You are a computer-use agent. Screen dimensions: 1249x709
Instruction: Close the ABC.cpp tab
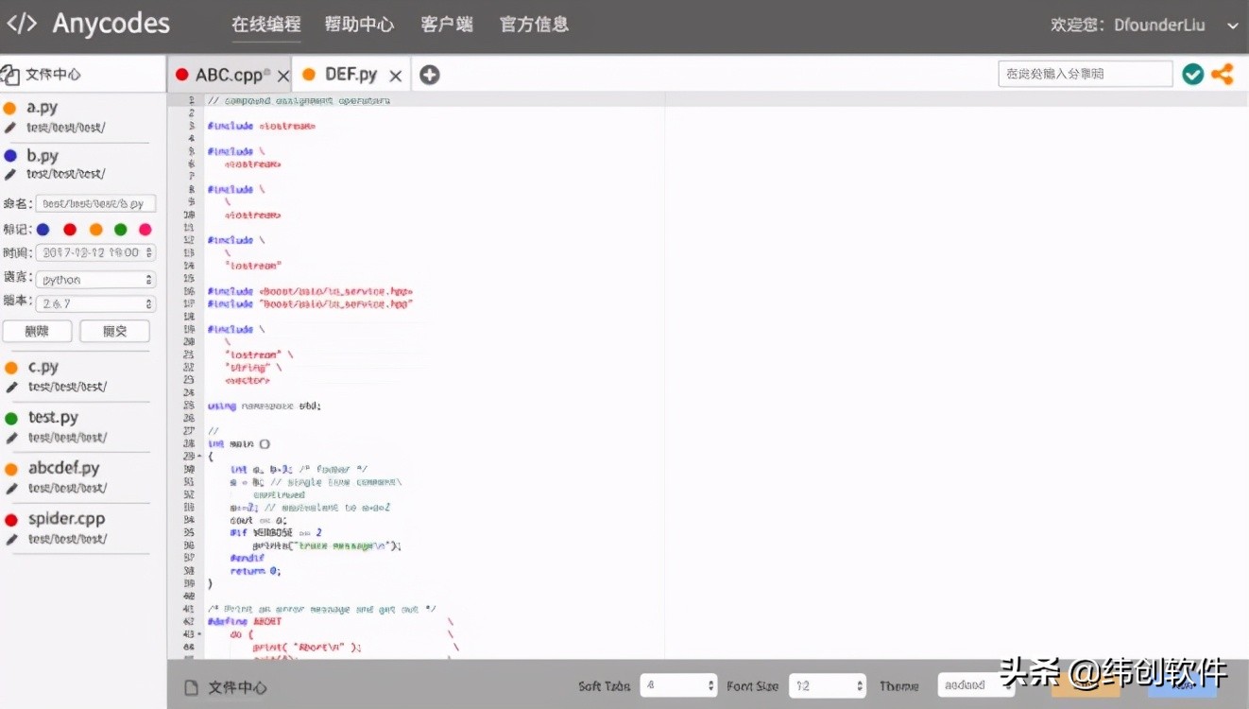282,76
